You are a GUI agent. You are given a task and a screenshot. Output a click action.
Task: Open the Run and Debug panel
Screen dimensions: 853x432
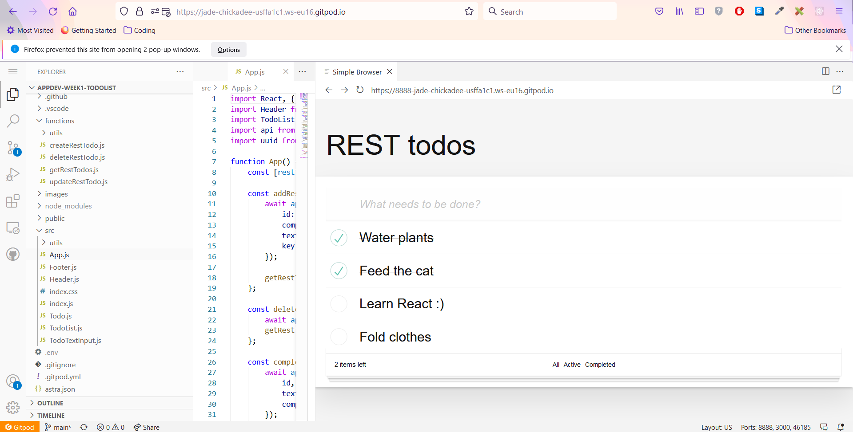(x=13, y=174)
